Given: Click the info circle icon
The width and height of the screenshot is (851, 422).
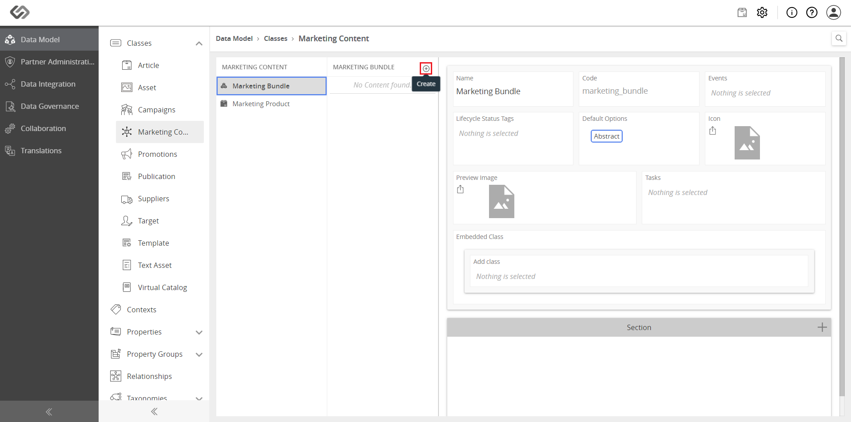Looking at the screenshot, I should click(x=792, y=12).
